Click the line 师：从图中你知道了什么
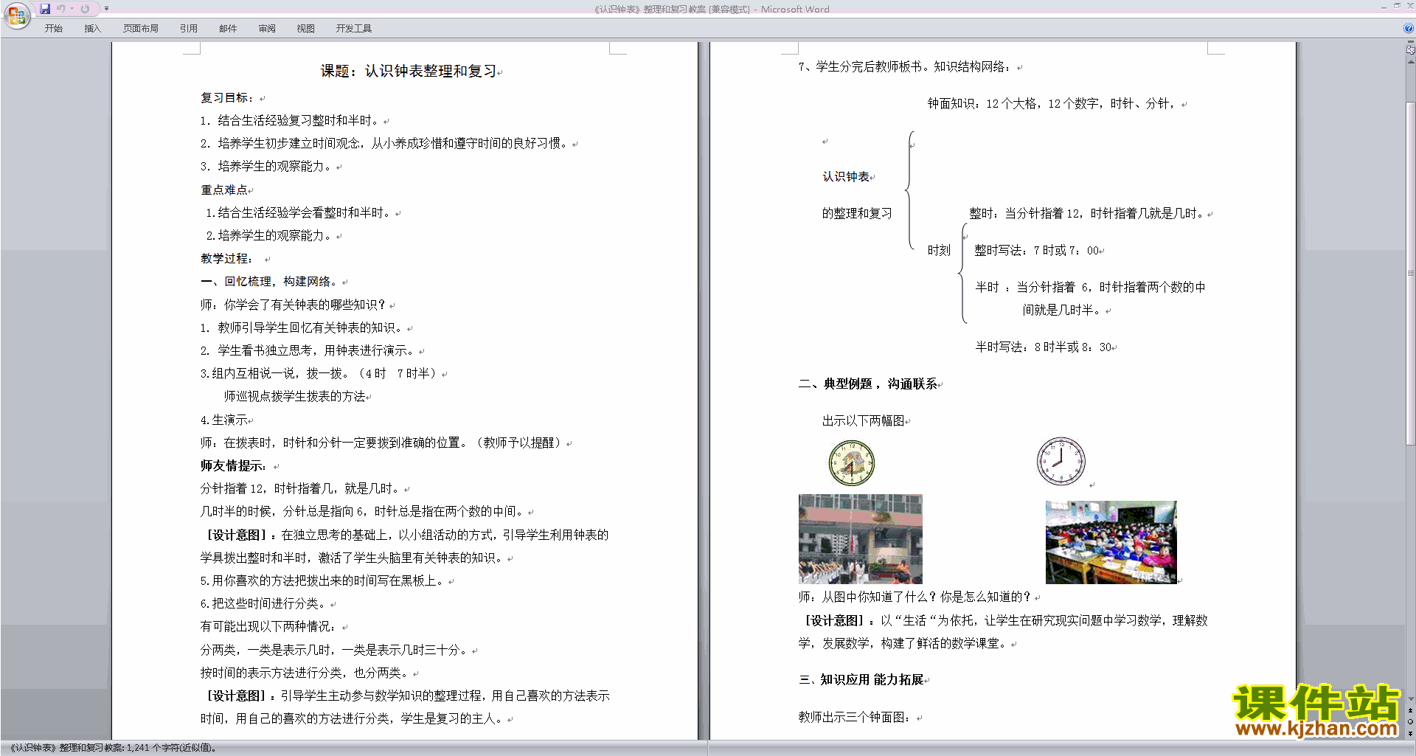The image size is (1416, 756). pos(915,597)
